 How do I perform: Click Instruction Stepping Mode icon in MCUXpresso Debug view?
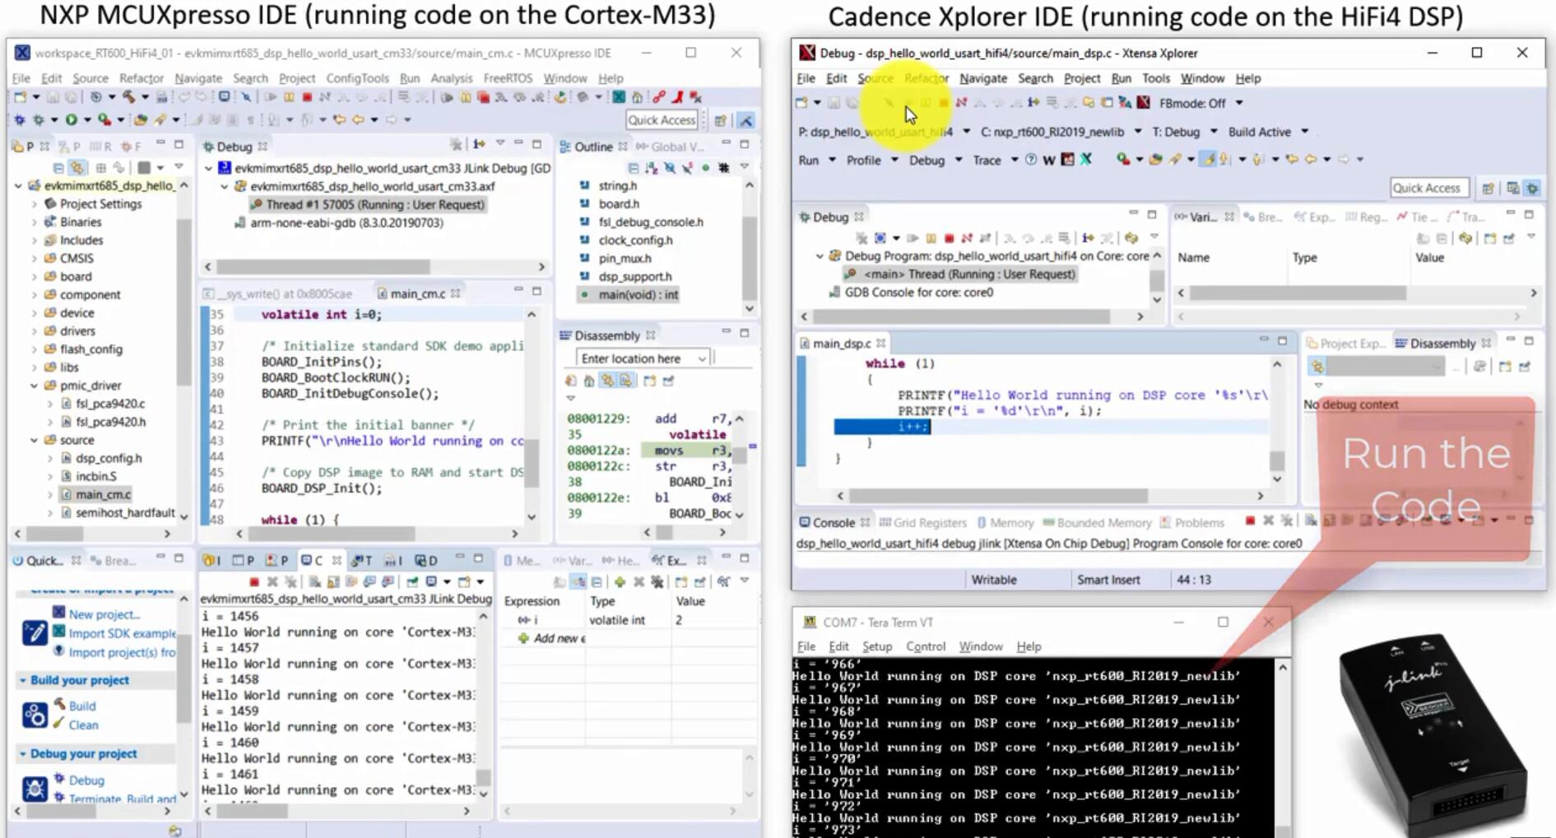(x=480, y=145)
